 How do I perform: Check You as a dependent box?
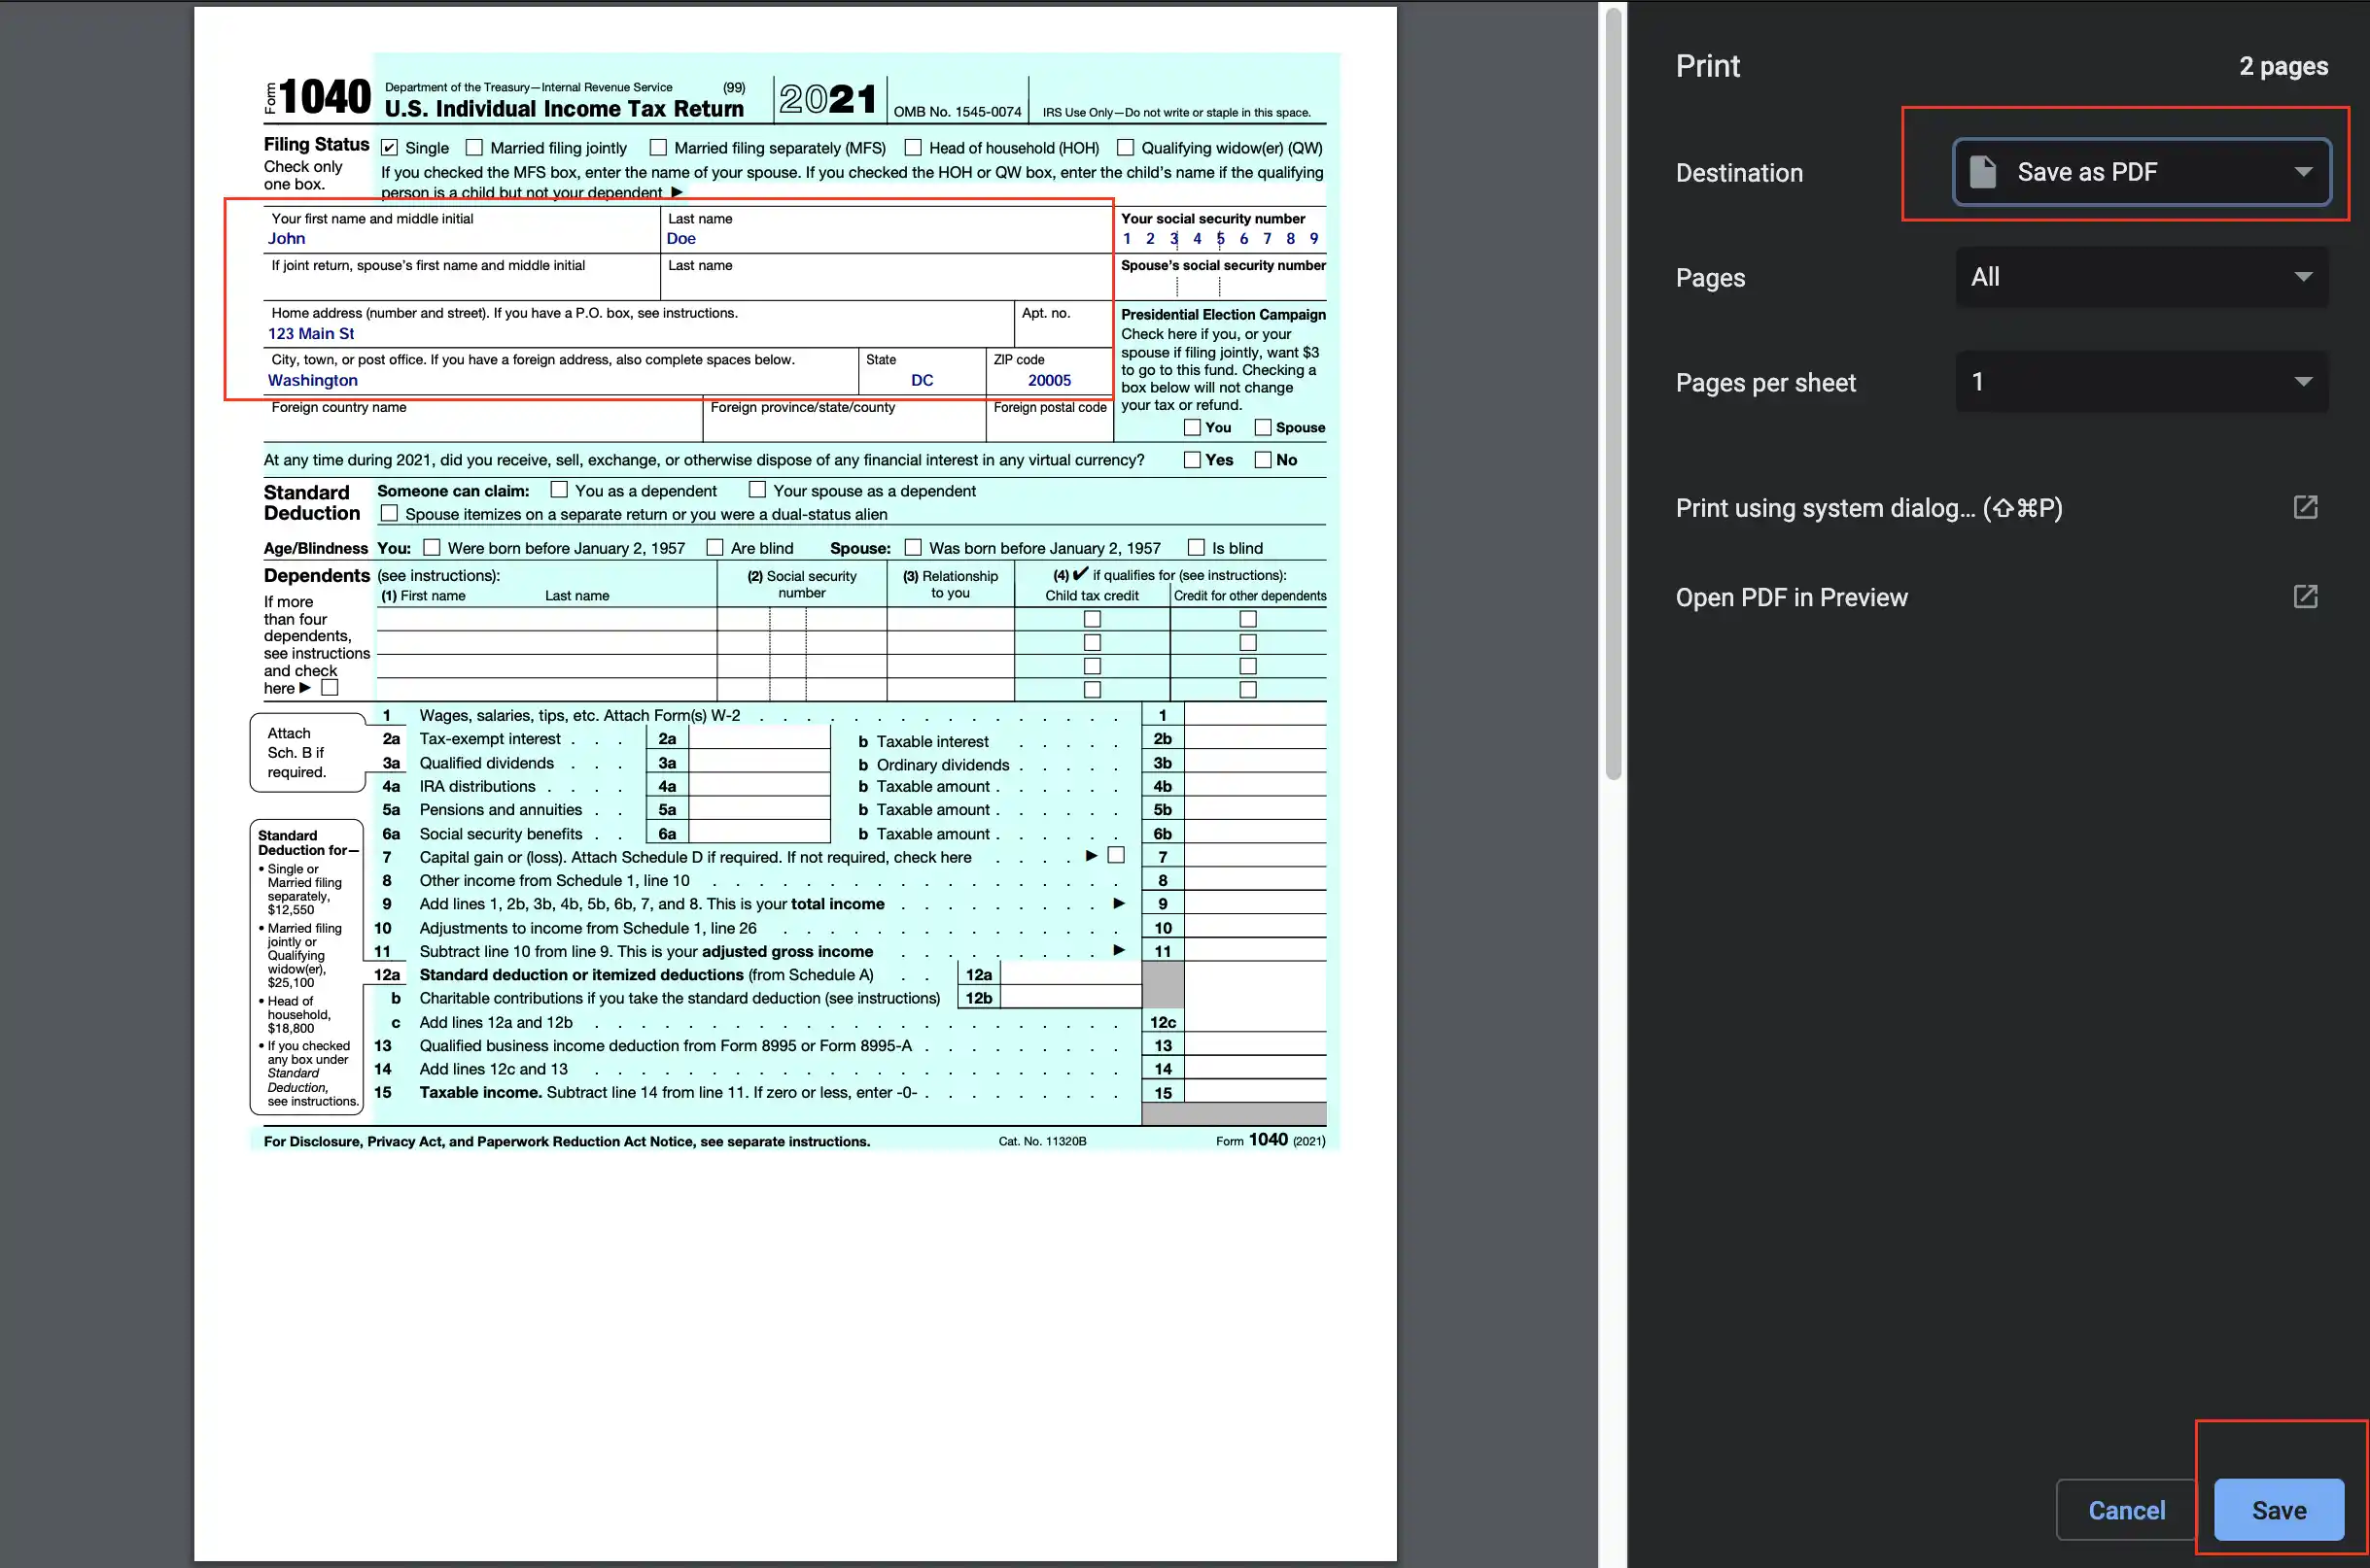click(559, 490)
